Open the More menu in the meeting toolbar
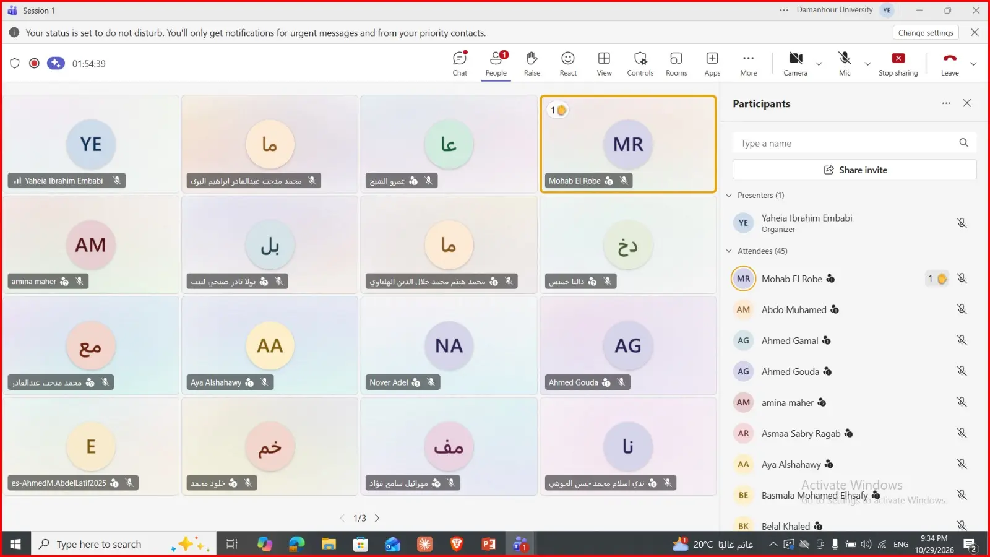 click(749, 64)
